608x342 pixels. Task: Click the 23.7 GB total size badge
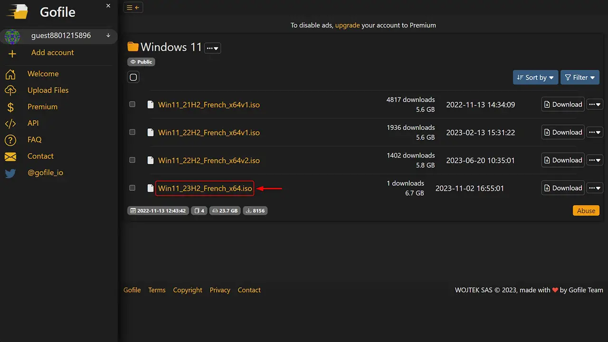tap(225, 210)
